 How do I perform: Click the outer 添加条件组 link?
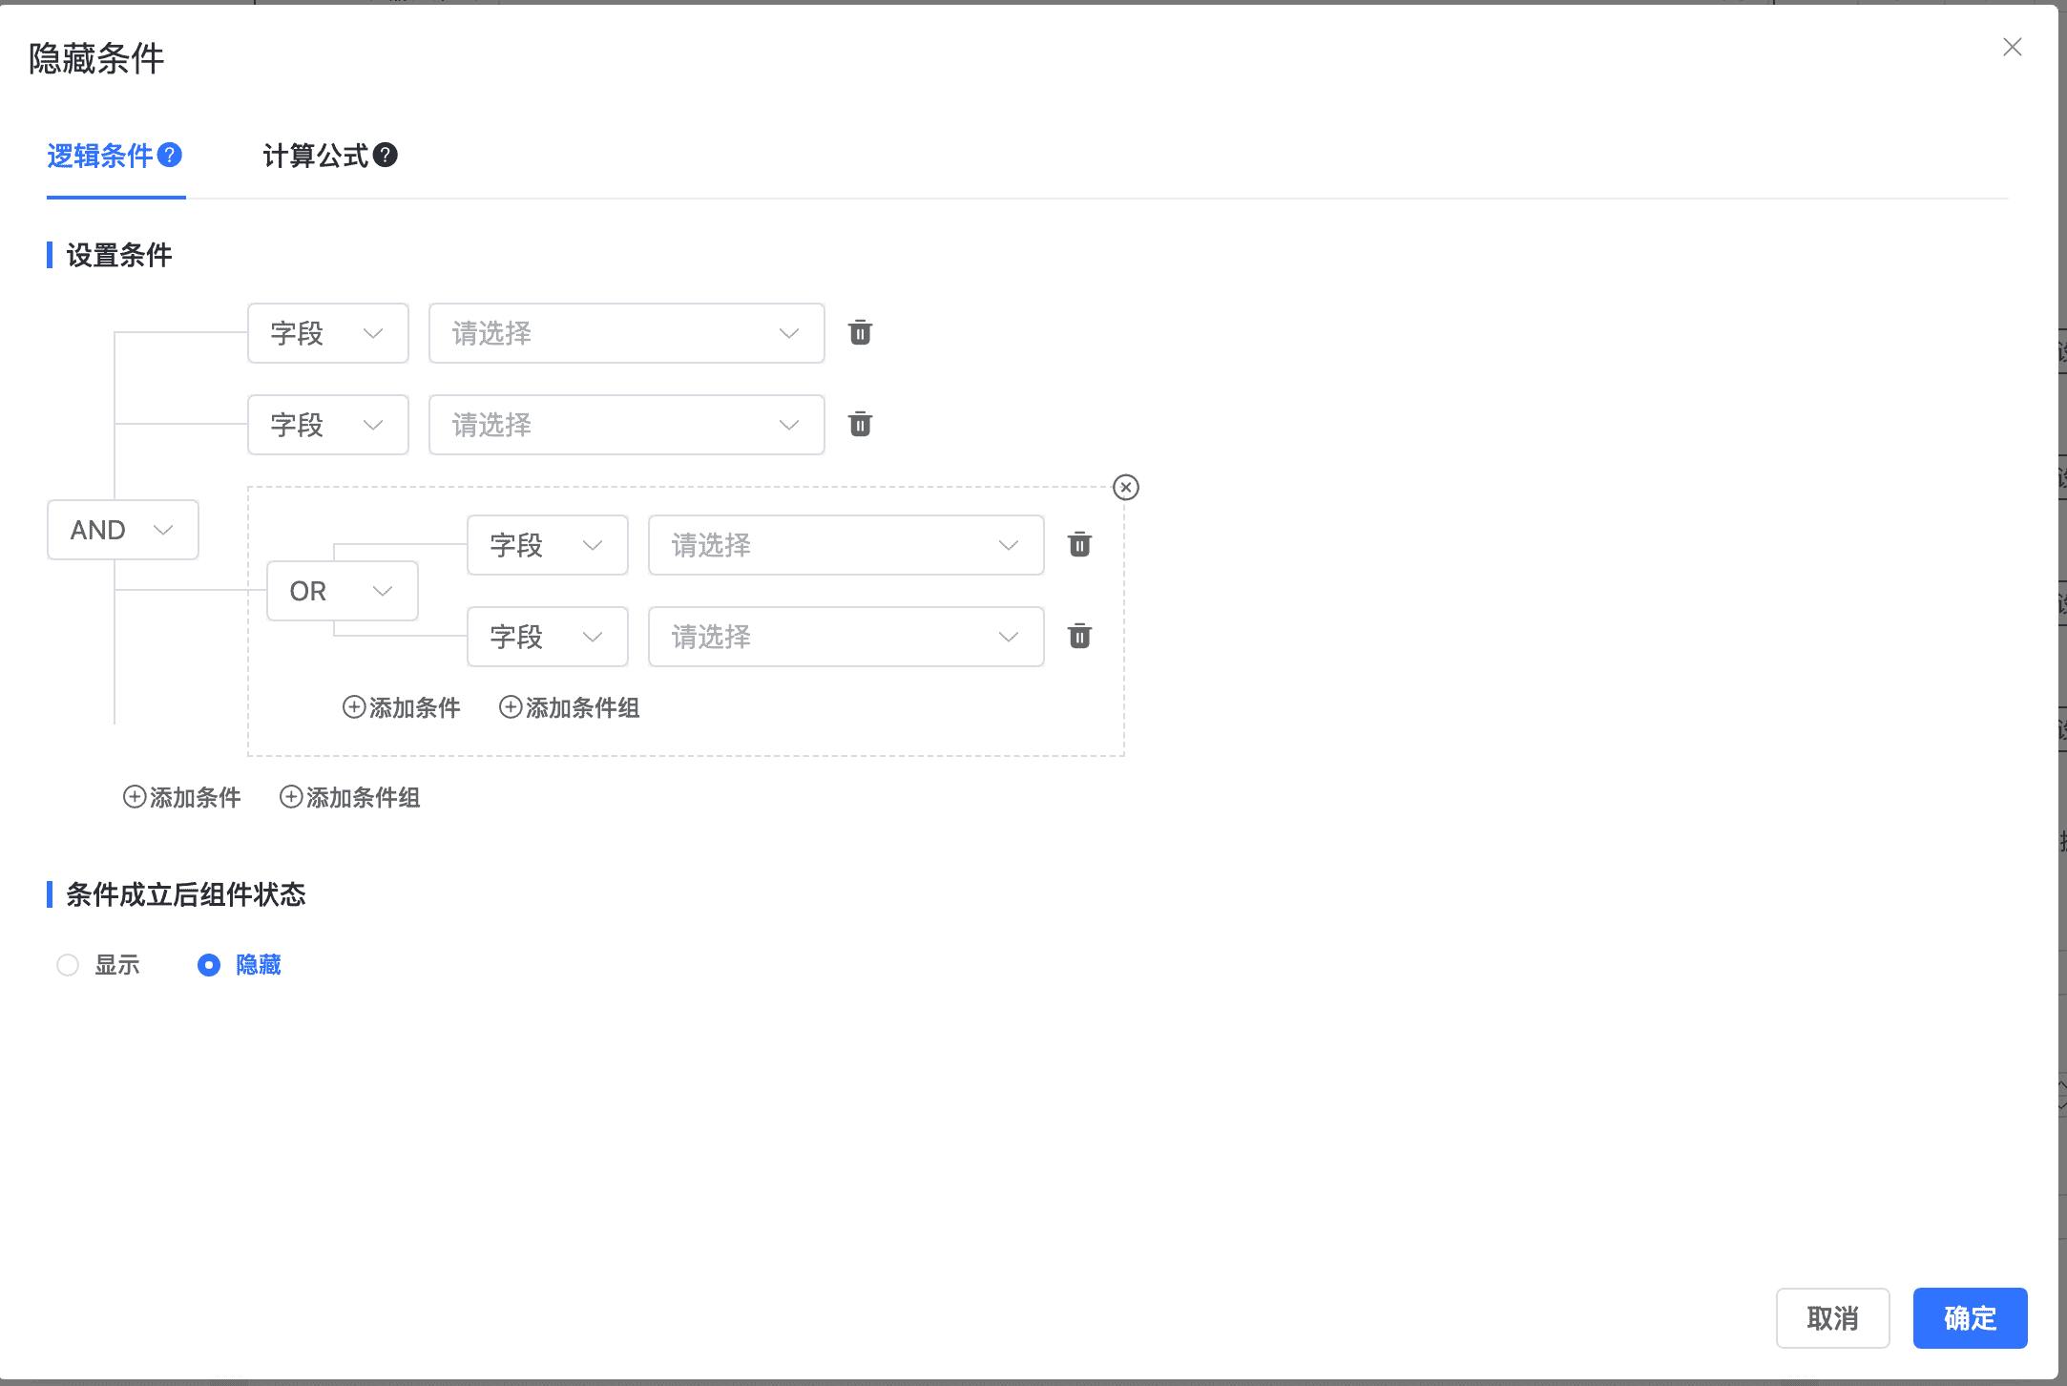(350, 797)
